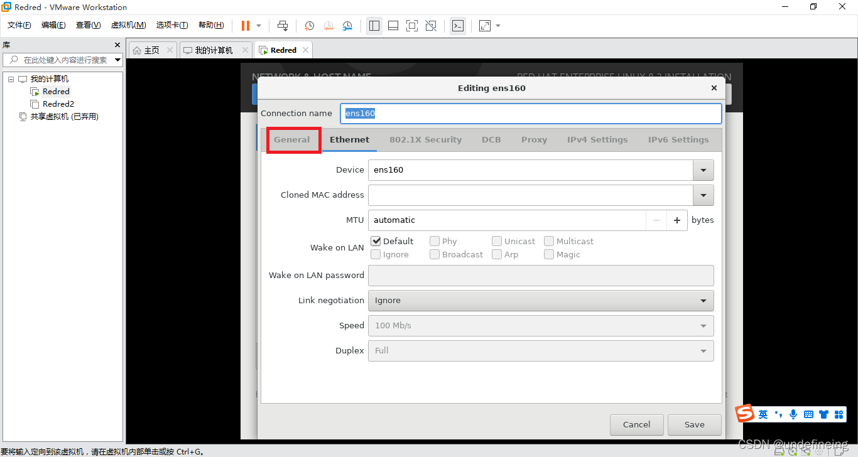Open the 帮助(H) menu
The height and width of the screenshot is (457, 858).
(x=211, y=25)
